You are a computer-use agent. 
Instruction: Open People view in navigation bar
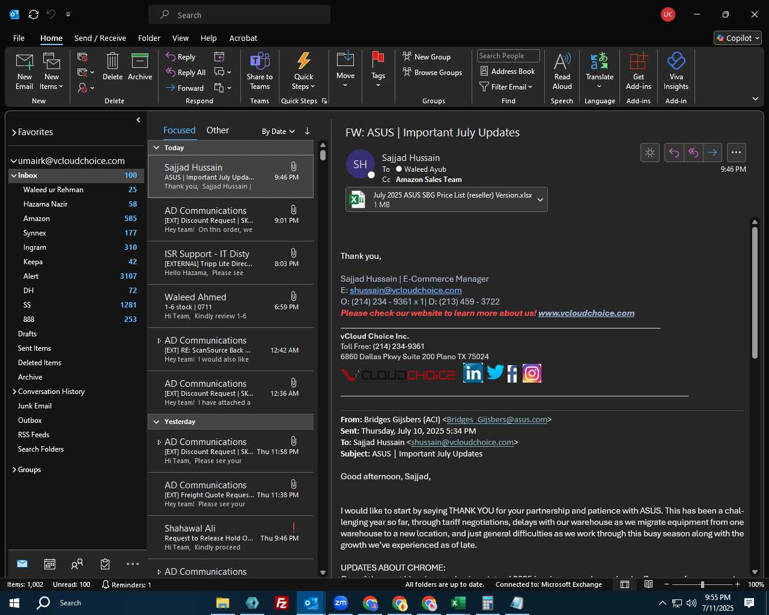[x=77, y=564]
